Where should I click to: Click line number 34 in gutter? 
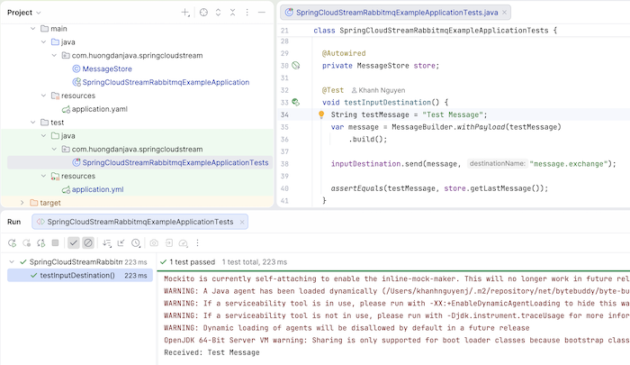click(284, 114)
